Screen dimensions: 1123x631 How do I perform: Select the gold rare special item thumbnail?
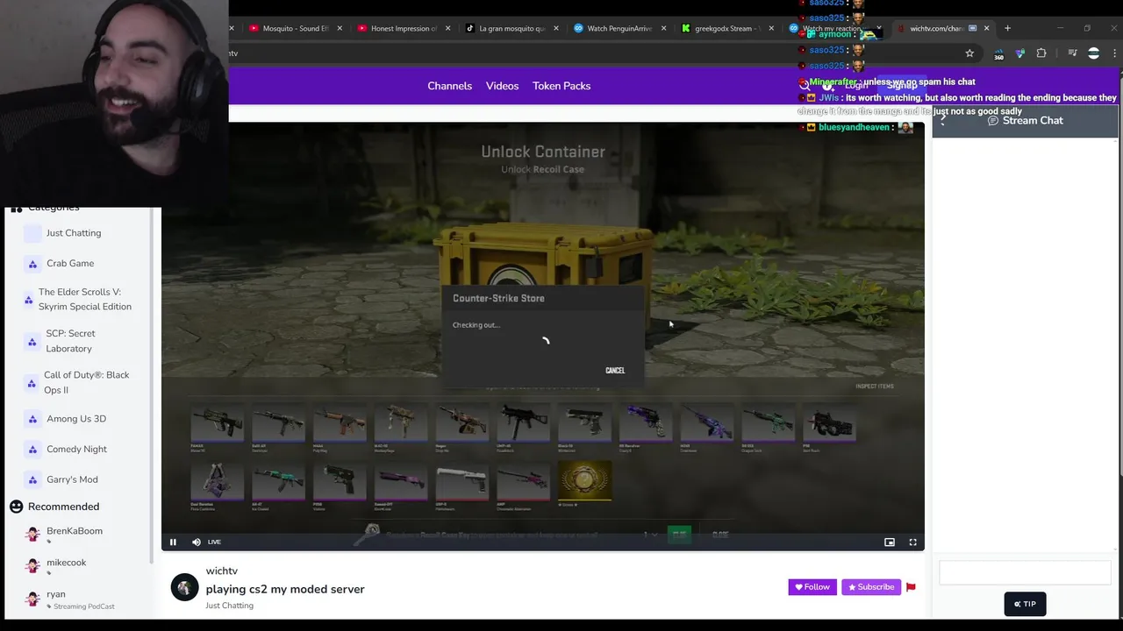(585, 484)
